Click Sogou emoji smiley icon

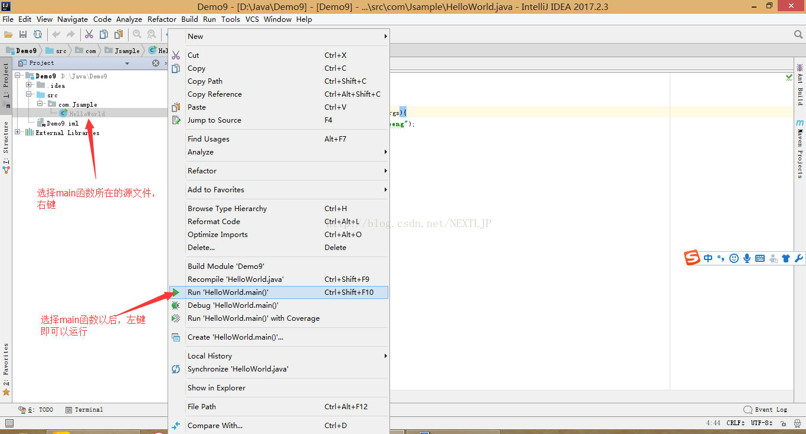point(734,258)
